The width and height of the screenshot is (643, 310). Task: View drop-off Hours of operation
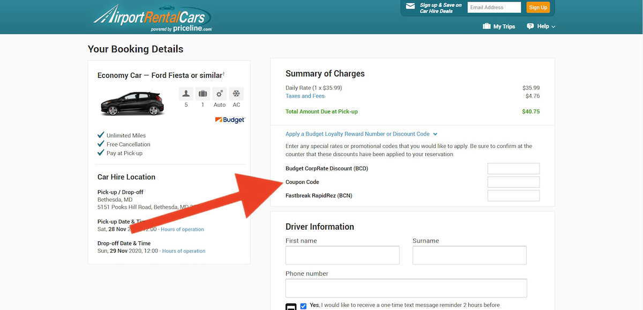pyautogui.click(x=184, y=251)
